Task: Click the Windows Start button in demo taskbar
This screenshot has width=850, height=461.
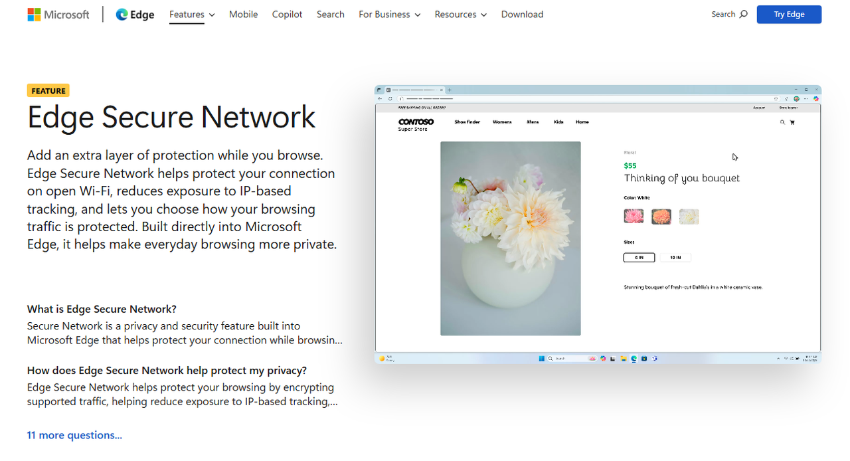Action: pos(542,359)
